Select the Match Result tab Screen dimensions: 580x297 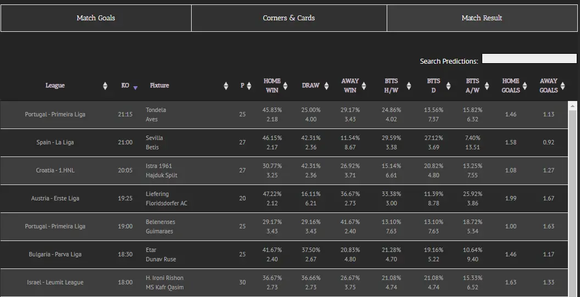pos(482,18)
